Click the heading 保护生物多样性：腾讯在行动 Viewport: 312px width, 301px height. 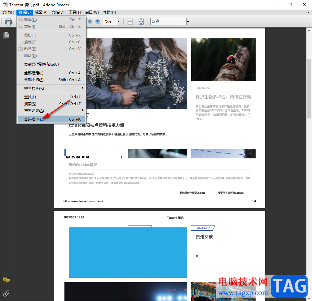click(223, 97)
